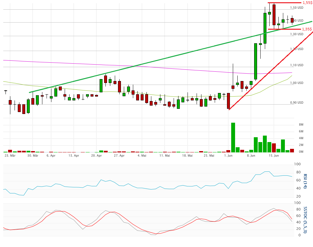Click the red 1,35$ support label

[x=307, y=29]
